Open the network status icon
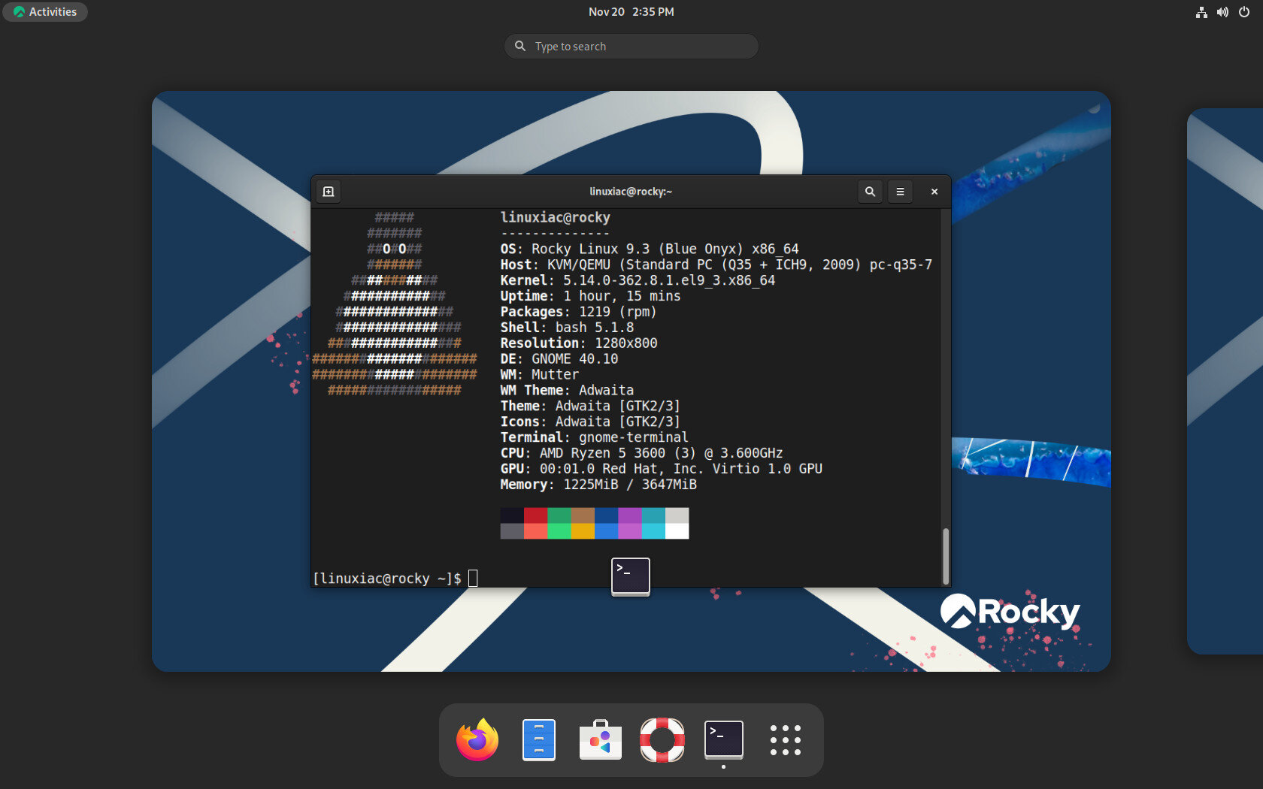This screenshot has height=789, width=1263. 1201,12
